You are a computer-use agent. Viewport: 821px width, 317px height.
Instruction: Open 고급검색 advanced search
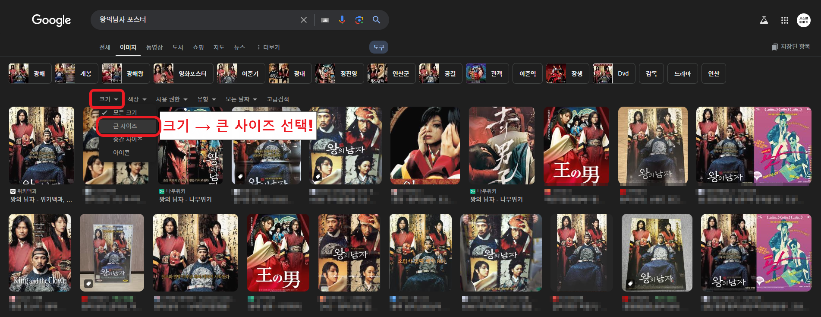pos(278,99)
